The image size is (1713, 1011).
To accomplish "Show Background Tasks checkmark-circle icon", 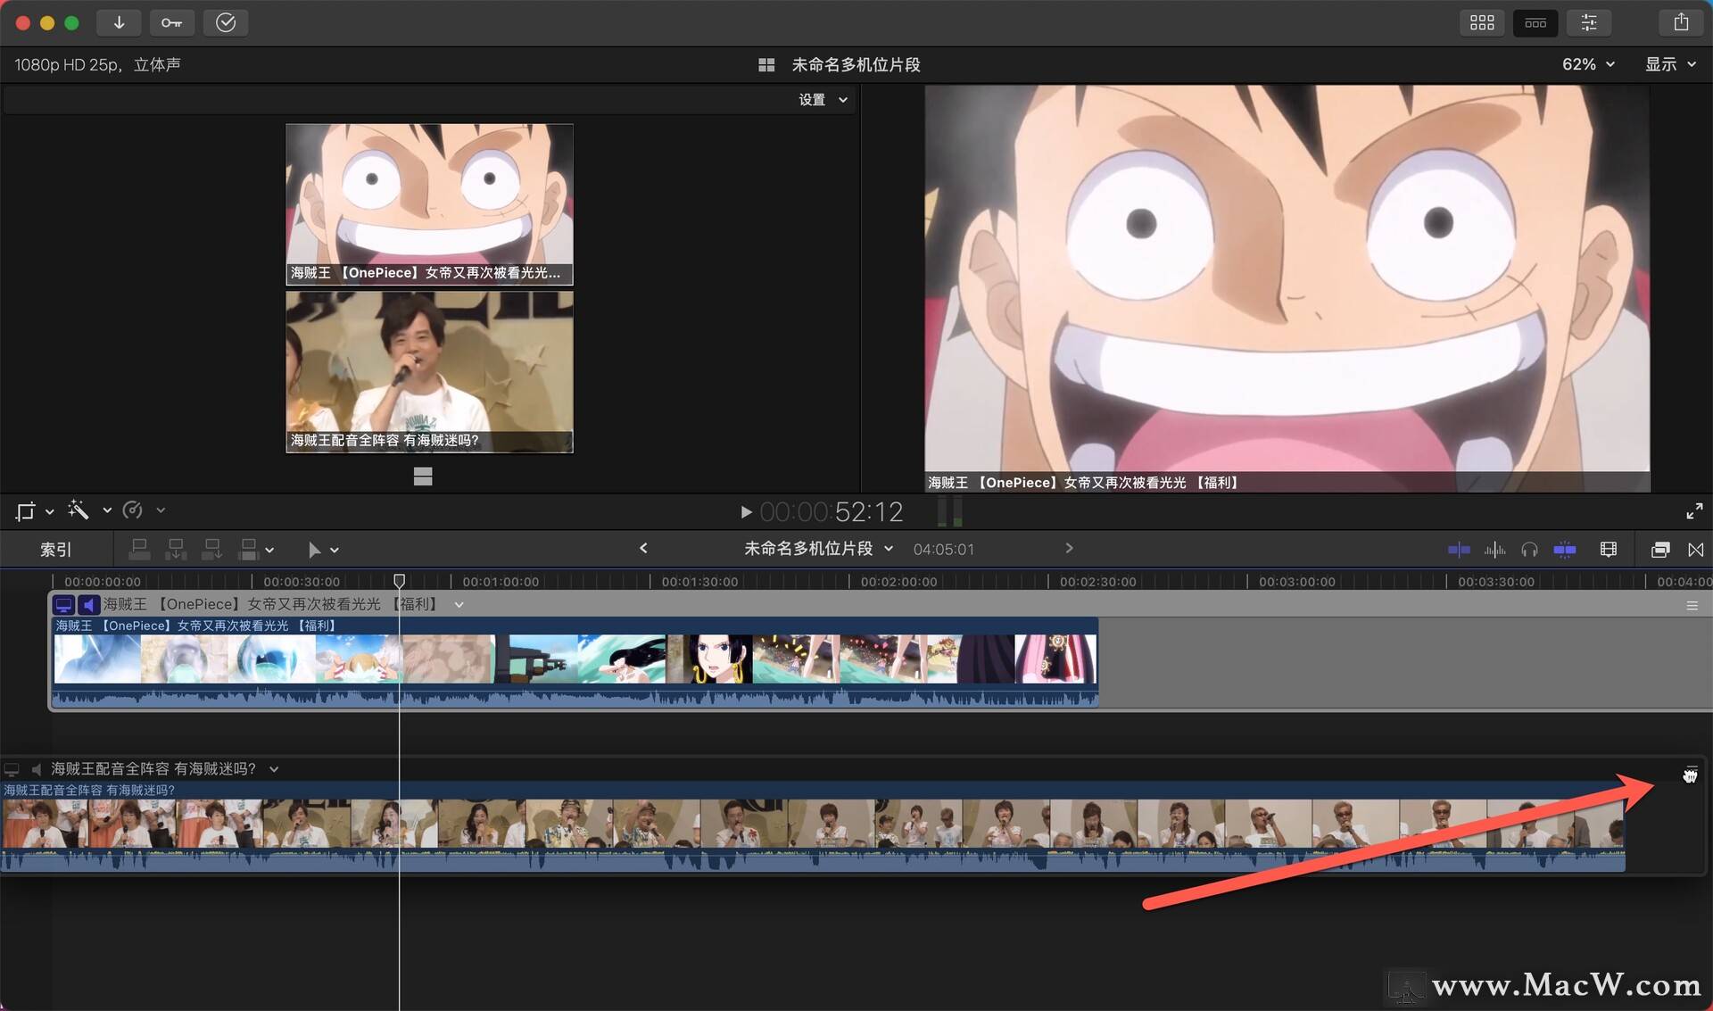I will 226,22.
